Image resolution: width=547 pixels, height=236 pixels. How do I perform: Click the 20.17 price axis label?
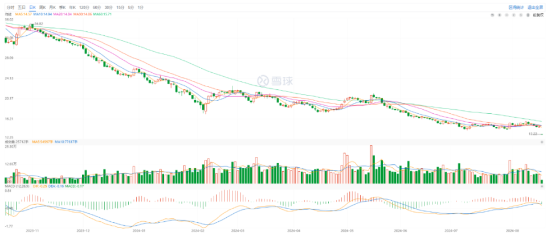pos(9,98)
